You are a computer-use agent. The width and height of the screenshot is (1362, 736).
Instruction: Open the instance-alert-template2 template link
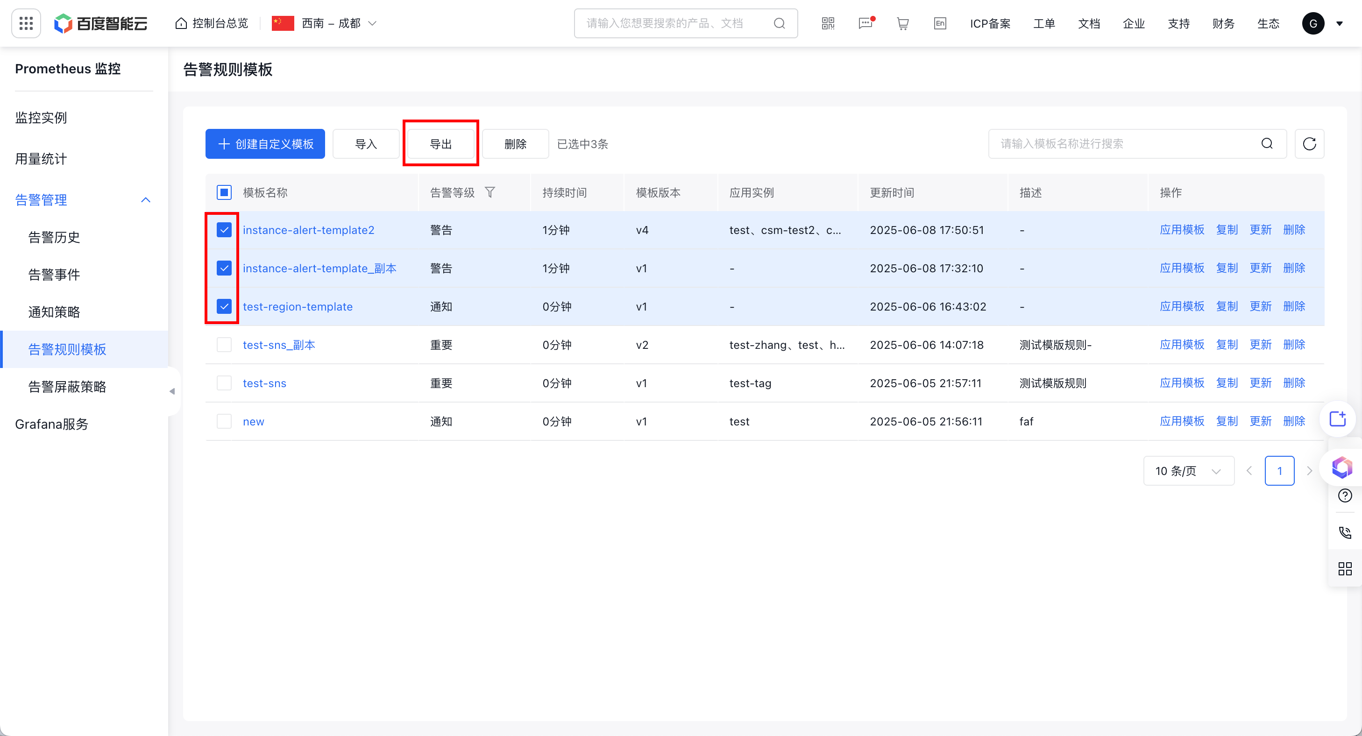click(x=308, y=230)
